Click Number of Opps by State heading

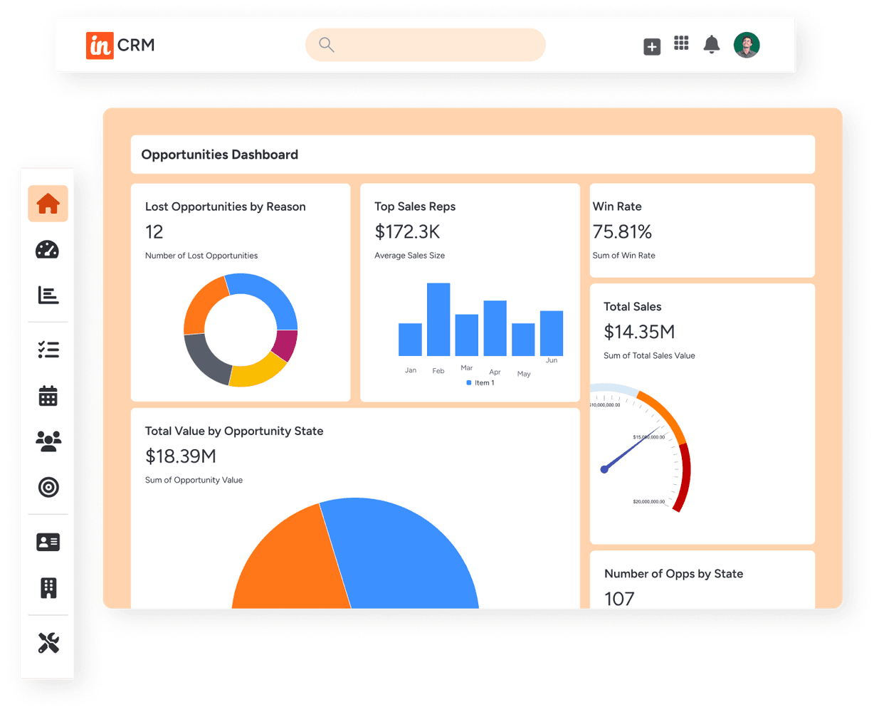[x=673, y=574]
